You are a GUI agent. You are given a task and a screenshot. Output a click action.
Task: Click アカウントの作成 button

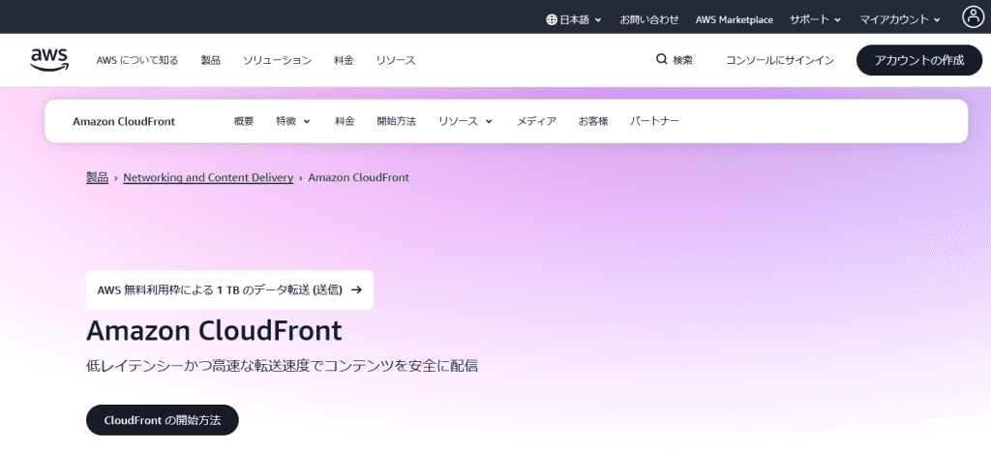(919, 60)
